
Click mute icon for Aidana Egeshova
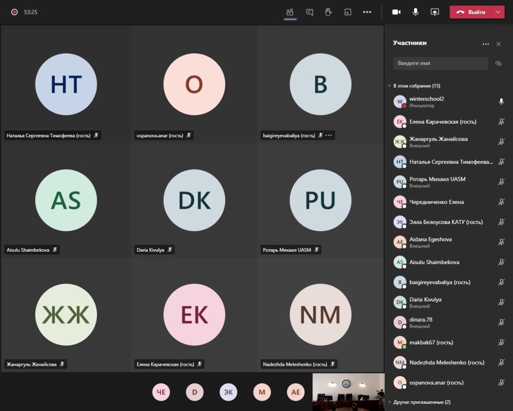pyautogui.click(x=501, y=242)
